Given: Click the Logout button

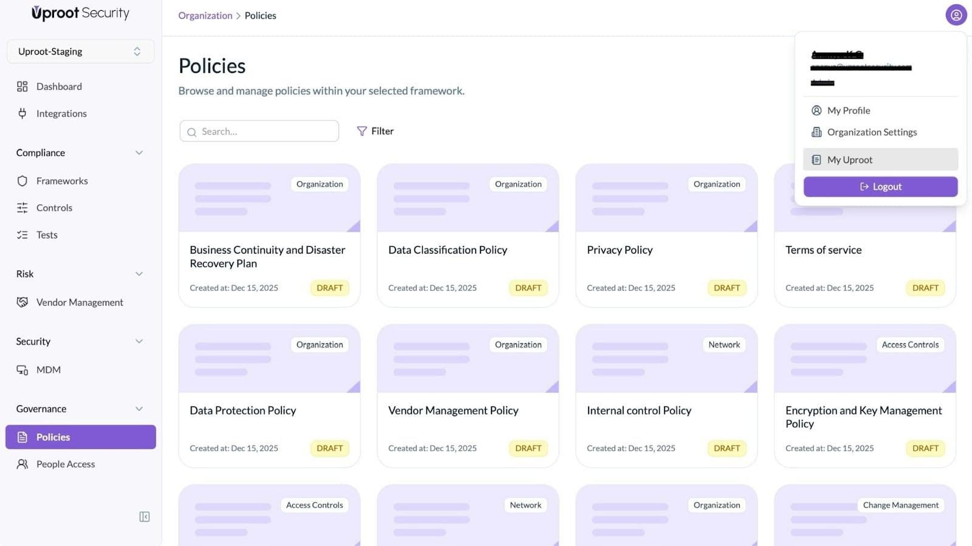Looking at the screenshot, I should 880,187.
